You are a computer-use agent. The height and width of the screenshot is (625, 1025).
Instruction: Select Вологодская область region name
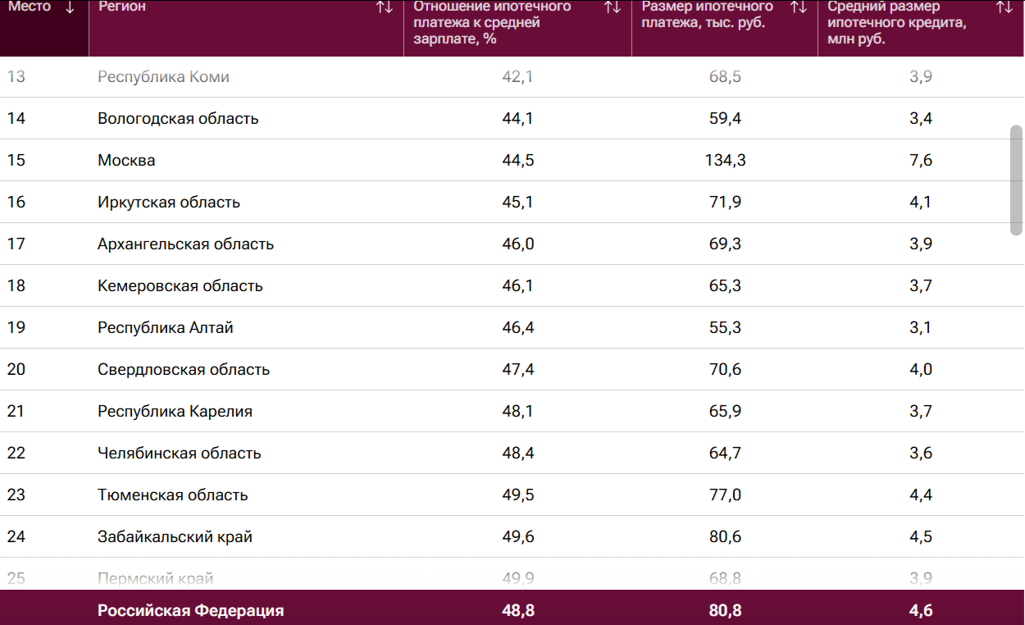coord(178,118)
